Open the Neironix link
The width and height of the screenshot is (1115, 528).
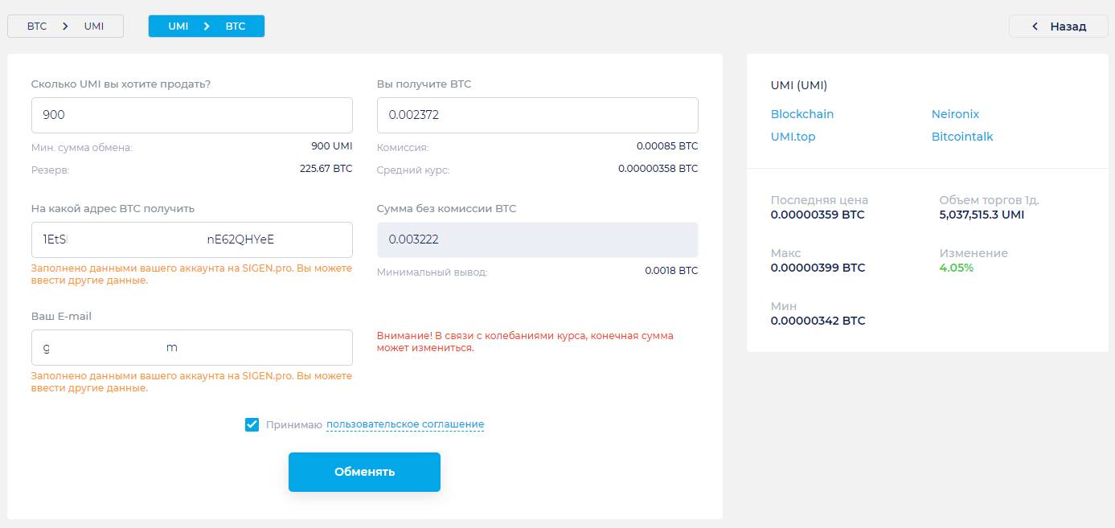pyautogui.click(x=955, y=114)
